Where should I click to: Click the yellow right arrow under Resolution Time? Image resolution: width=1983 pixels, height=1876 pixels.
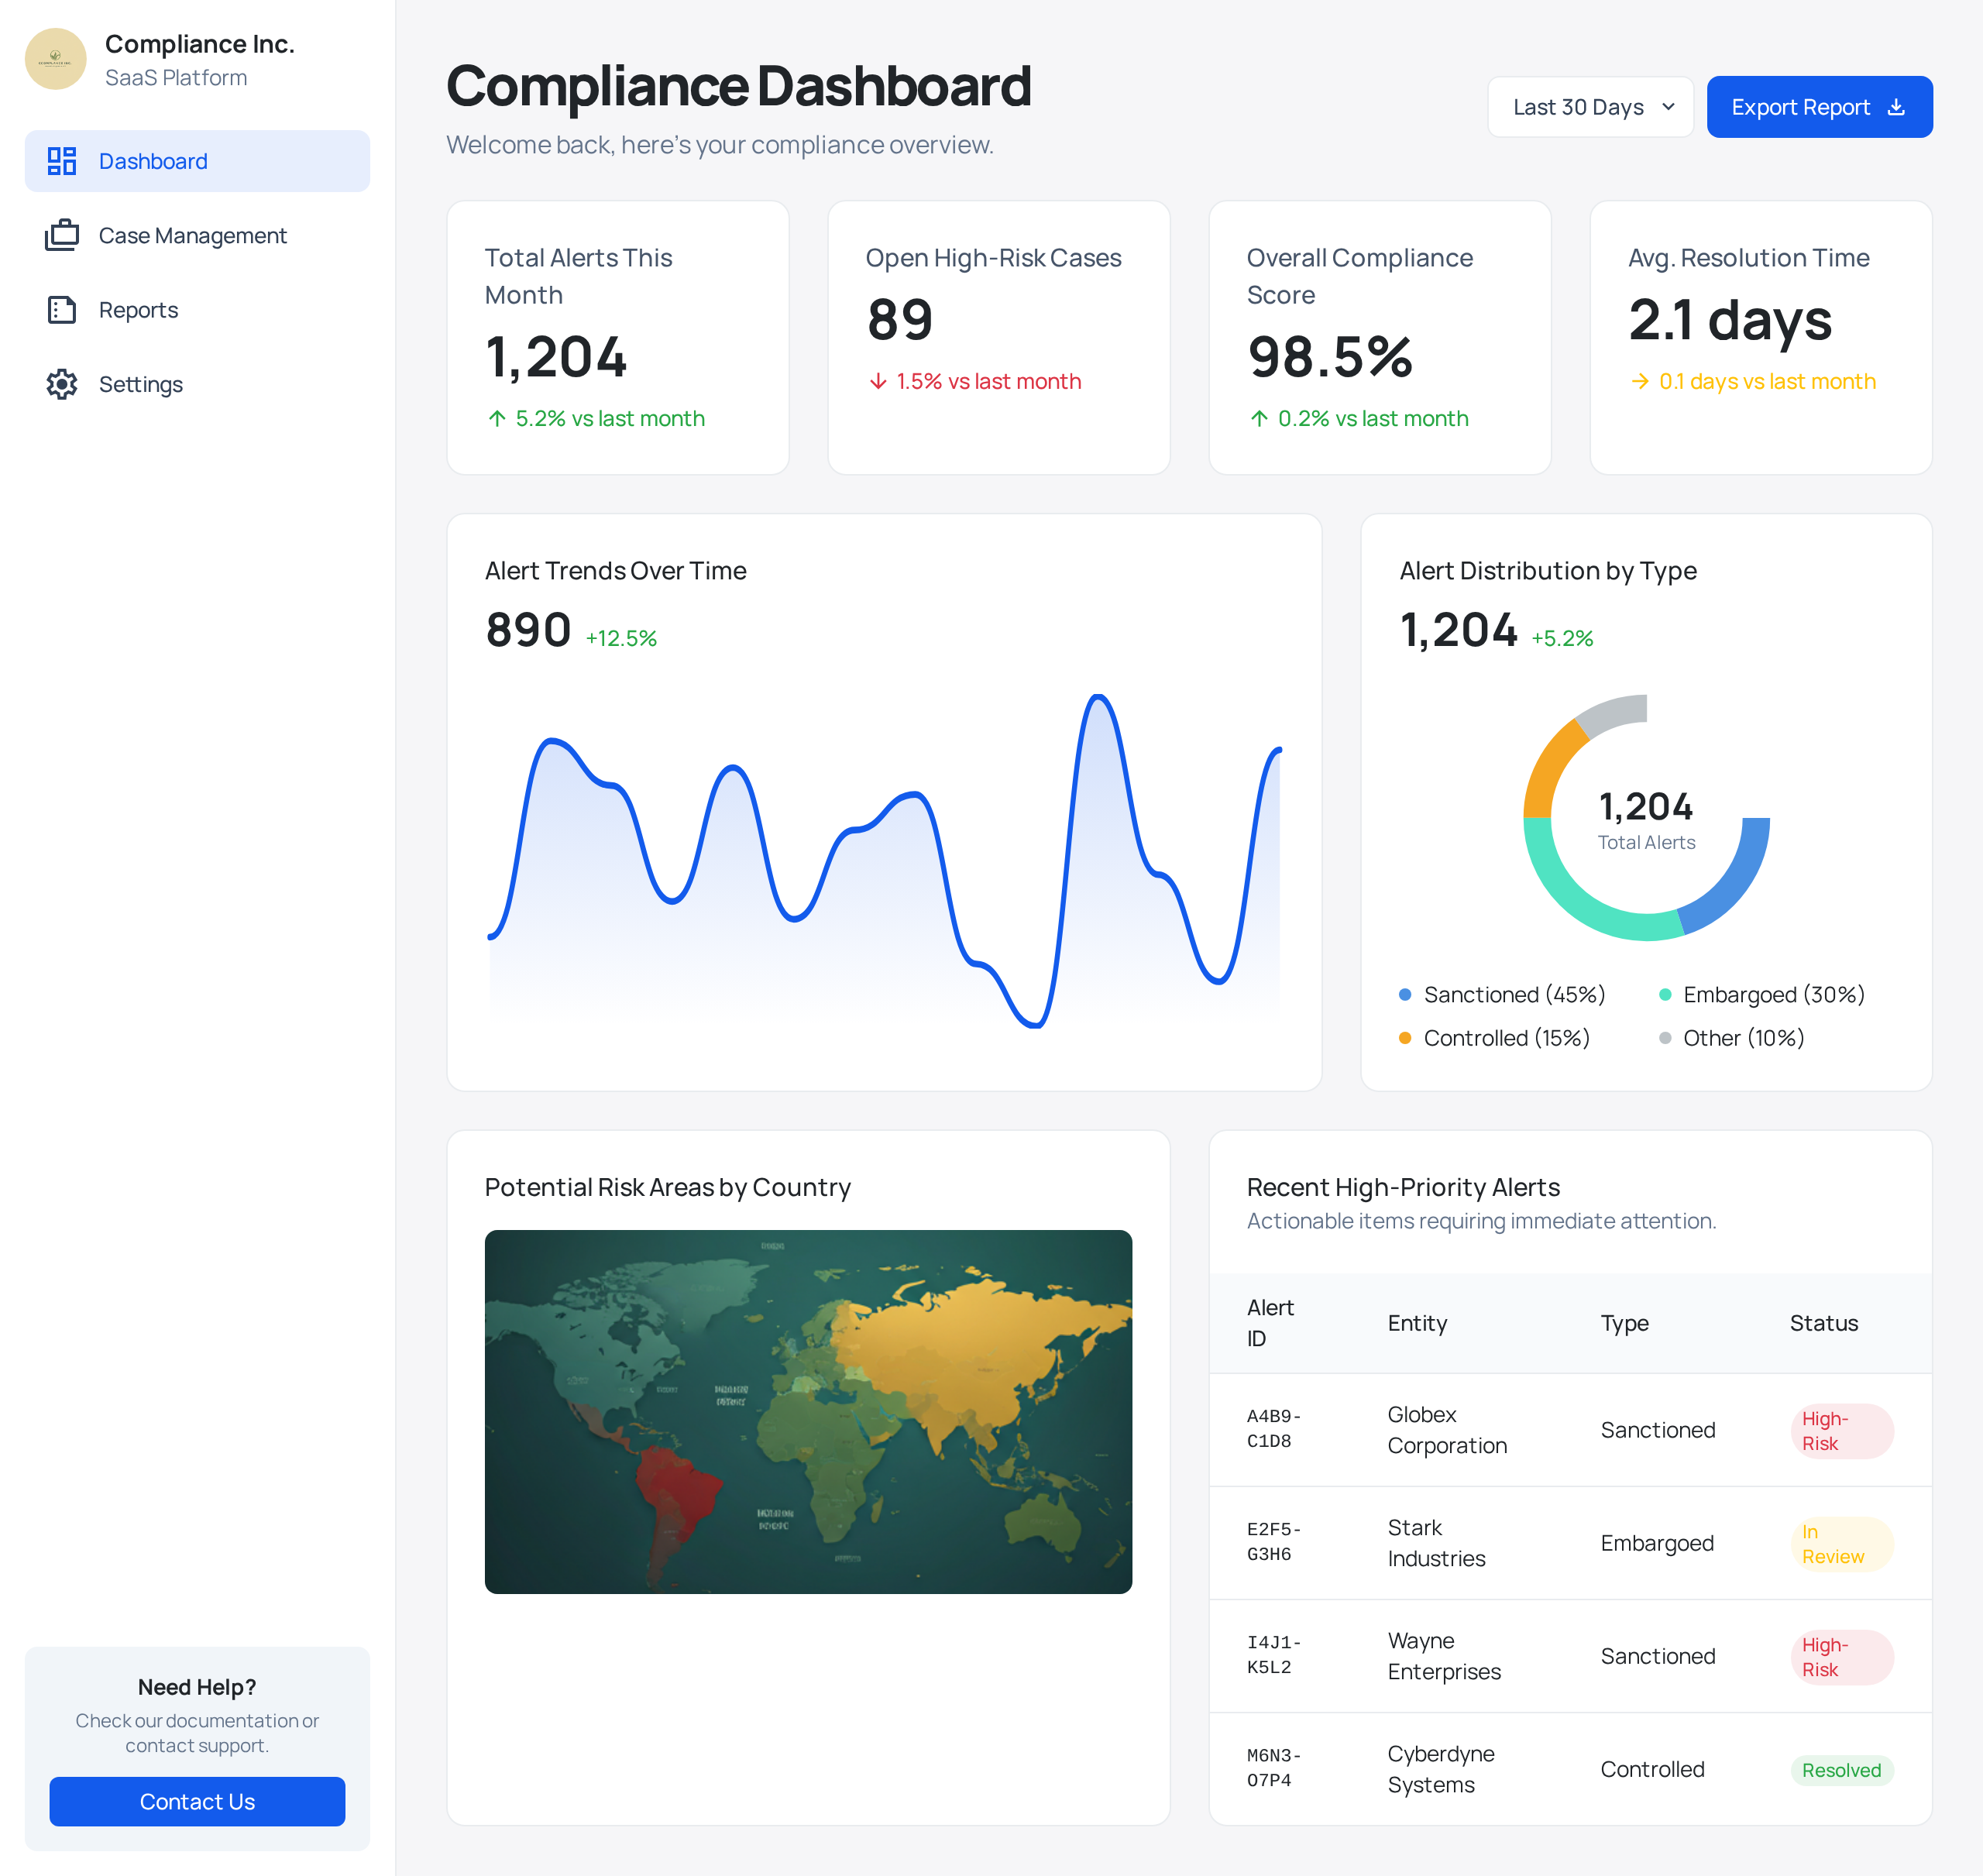[1640, 382]
